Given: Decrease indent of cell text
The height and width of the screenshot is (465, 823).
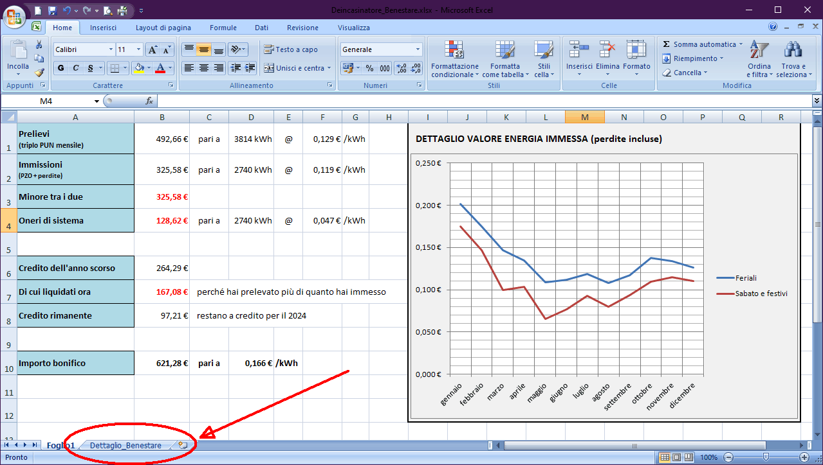Looking at the screenshot, I should pyautogui.click(x=236, y=68).
